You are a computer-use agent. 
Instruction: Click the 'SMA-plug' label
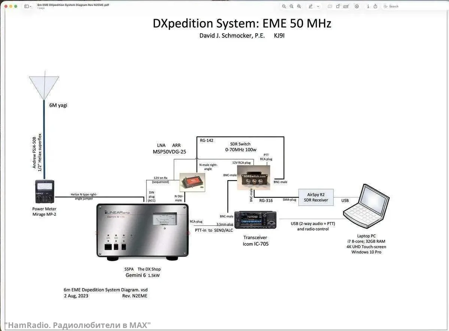(289, 200)
